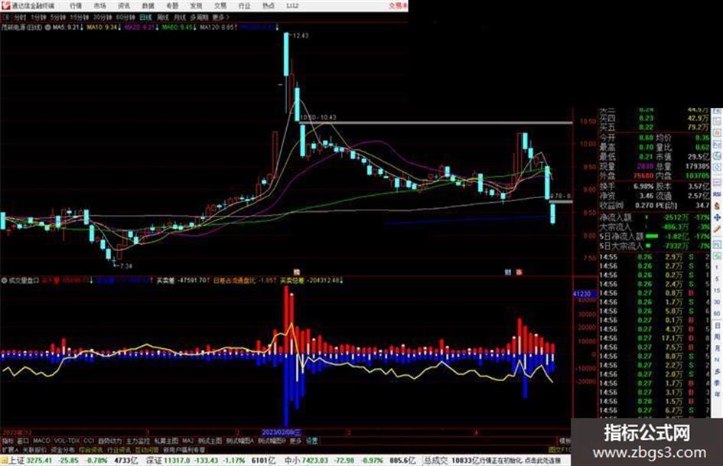Toggle 30-minute period in right sidebar
The width and height of the screenshot is (723, 466).
717,301
